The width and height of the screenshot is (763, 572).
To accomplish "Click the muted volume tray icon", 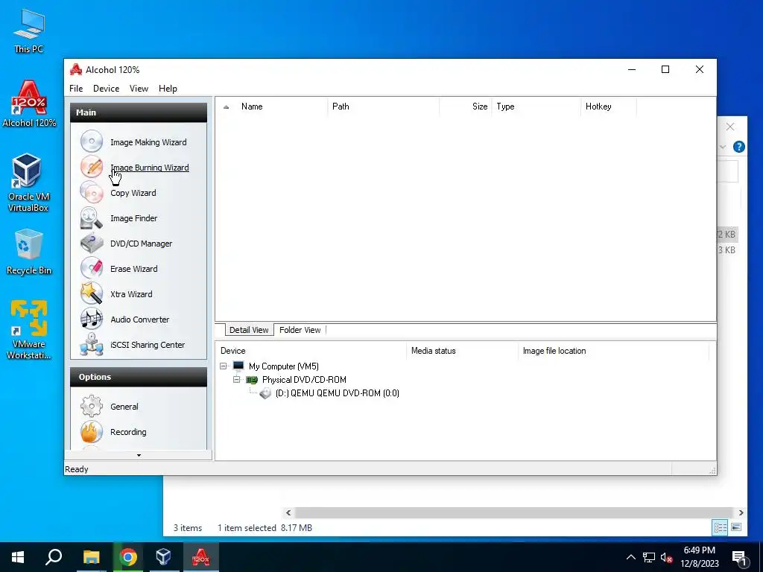I will (x=666, y=557).
